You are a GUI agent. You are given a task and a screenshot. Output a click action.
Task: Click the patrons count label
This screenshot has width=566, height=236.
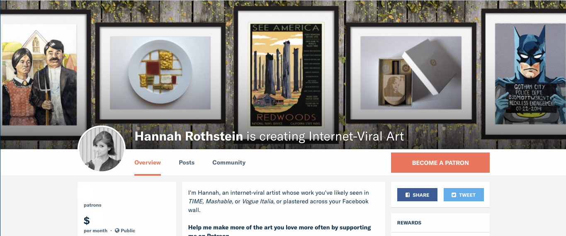[92, 205]
